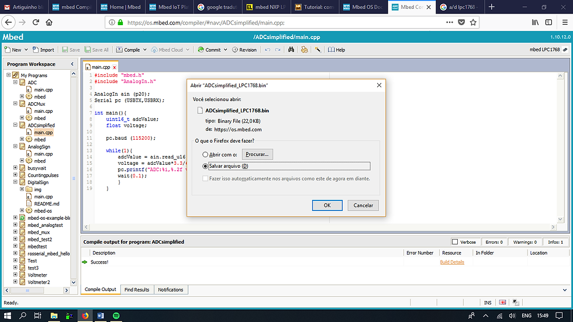The width and height of the screenshot is (573, 322).
Task: Select main.cpp under AnalogSign
Action: pyautogui.click(x=43, y=154)
